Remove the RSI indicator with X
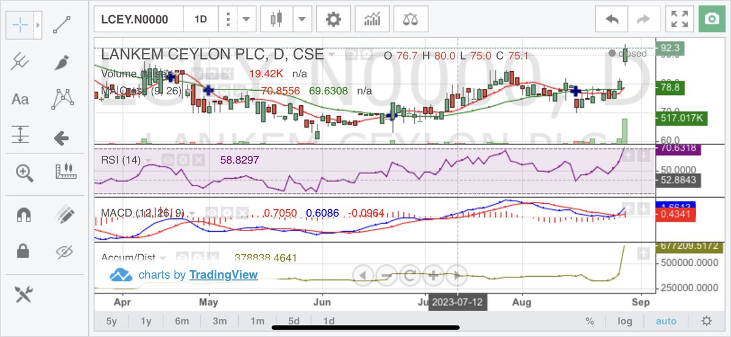Screen dimensions: 731x337 [x=199, y=160]
